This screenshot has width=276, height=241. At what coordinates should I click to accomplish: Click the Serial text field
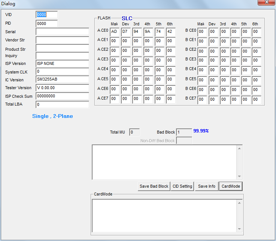pos(62,32)
